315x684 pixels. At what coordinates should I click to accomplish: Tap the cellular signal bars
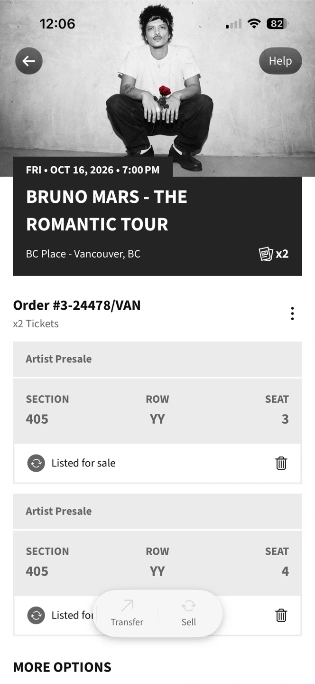click(233, 23)
